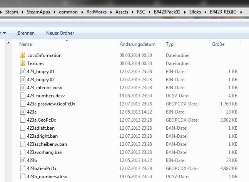Expand the arrow after RailWorks in address bar
The image size is (249, 182).
click(111, 12)
